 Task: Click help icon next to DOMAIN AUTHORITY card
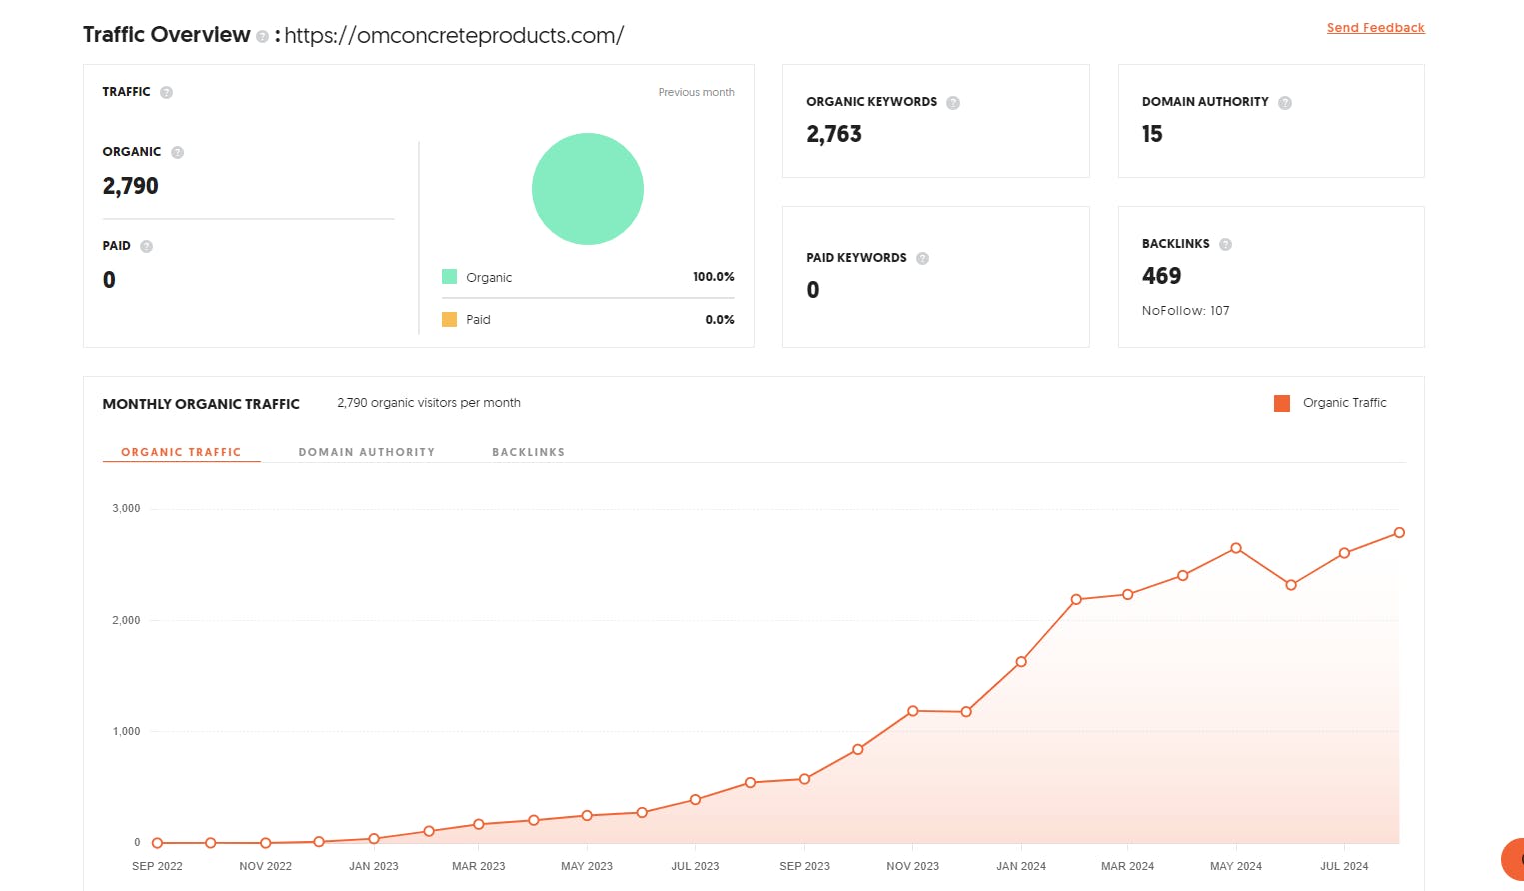point(1285,103)
